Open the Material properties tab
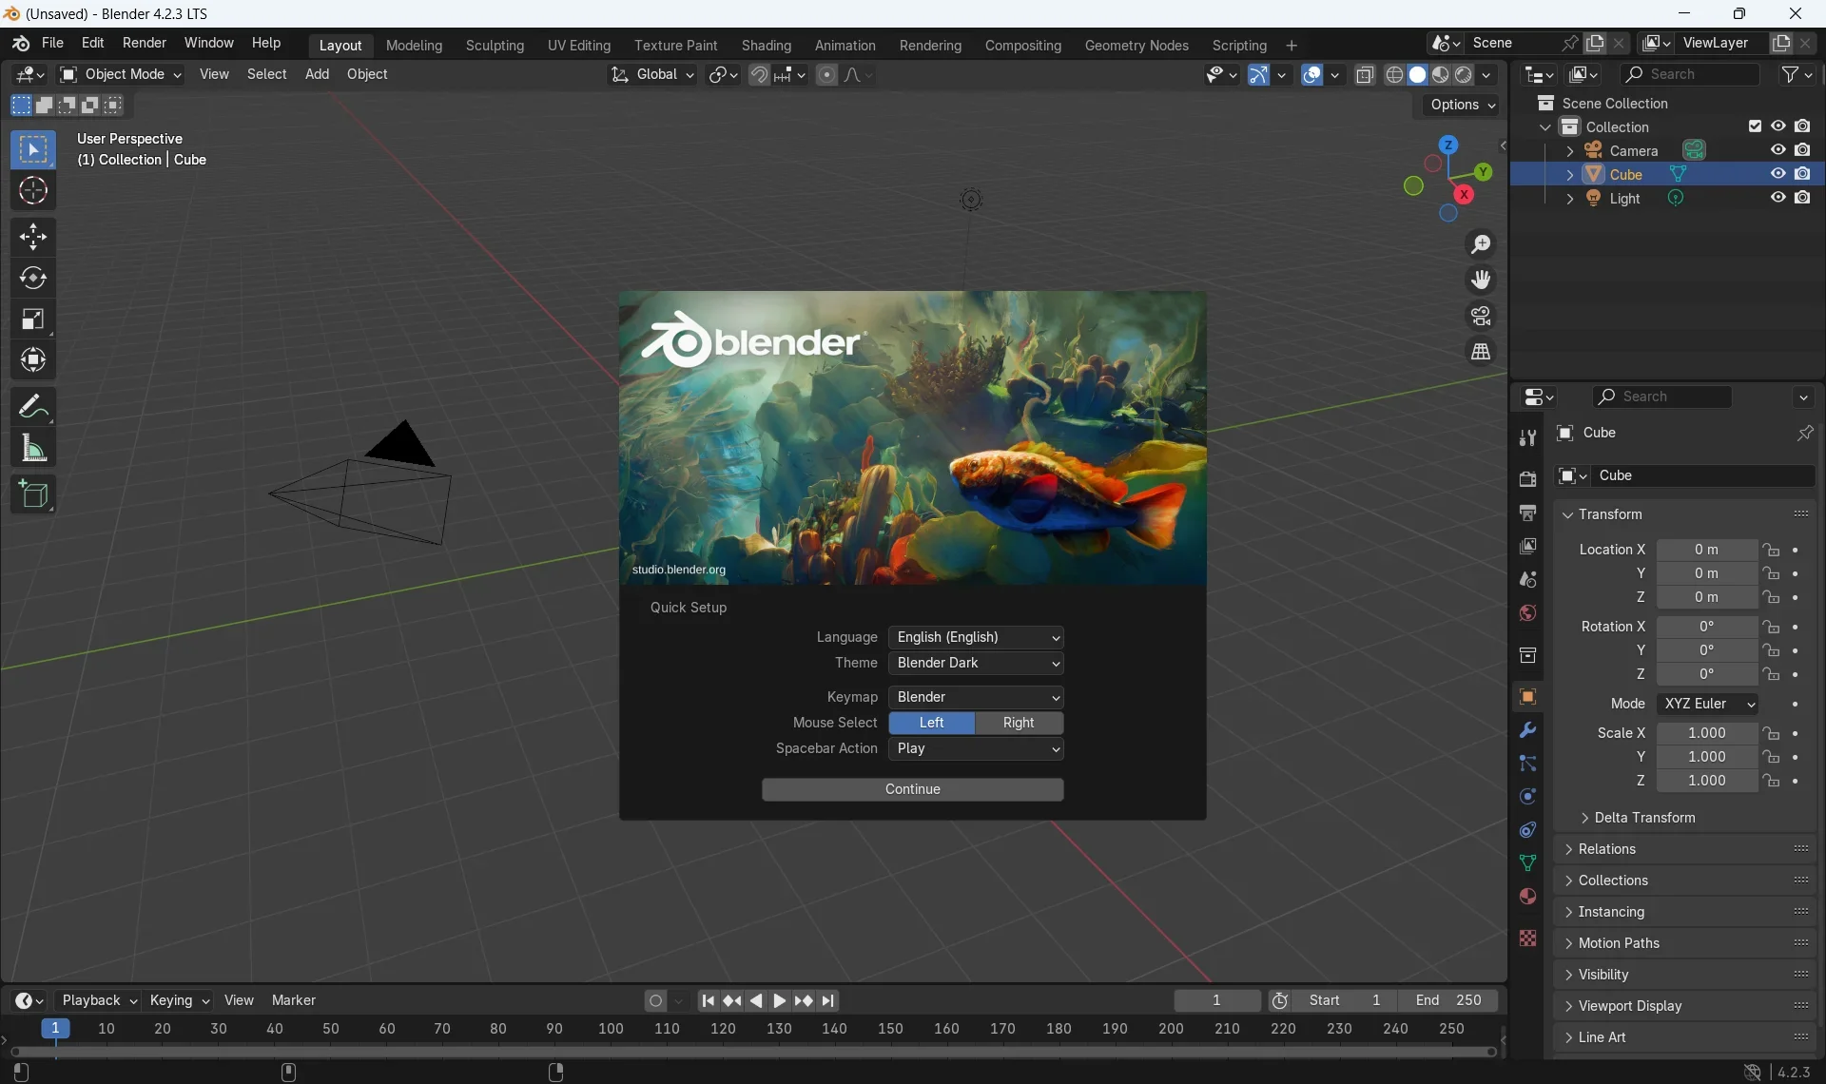 point(1527,897)
